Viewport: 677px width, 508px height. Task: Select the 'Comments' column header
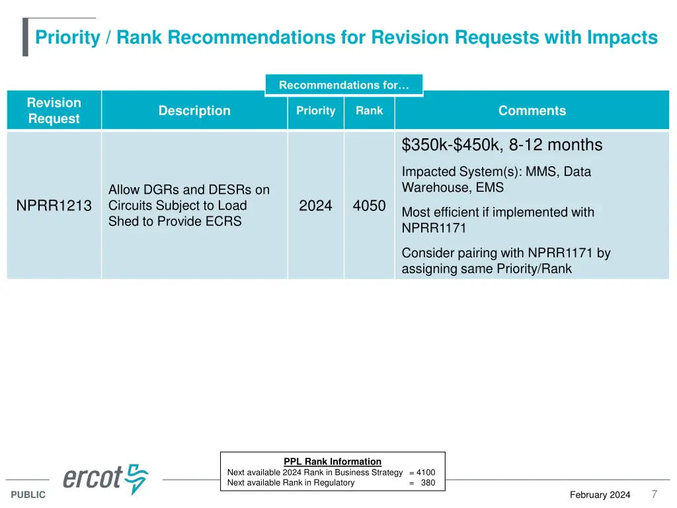tap(532, 110)
